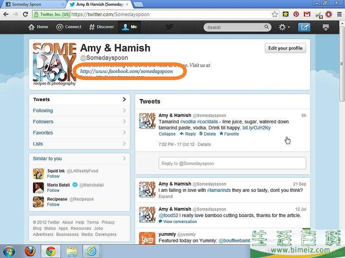Open the Chrome menu button
The width and height of the screenshot is (345, 258).
tap(339, 14)
